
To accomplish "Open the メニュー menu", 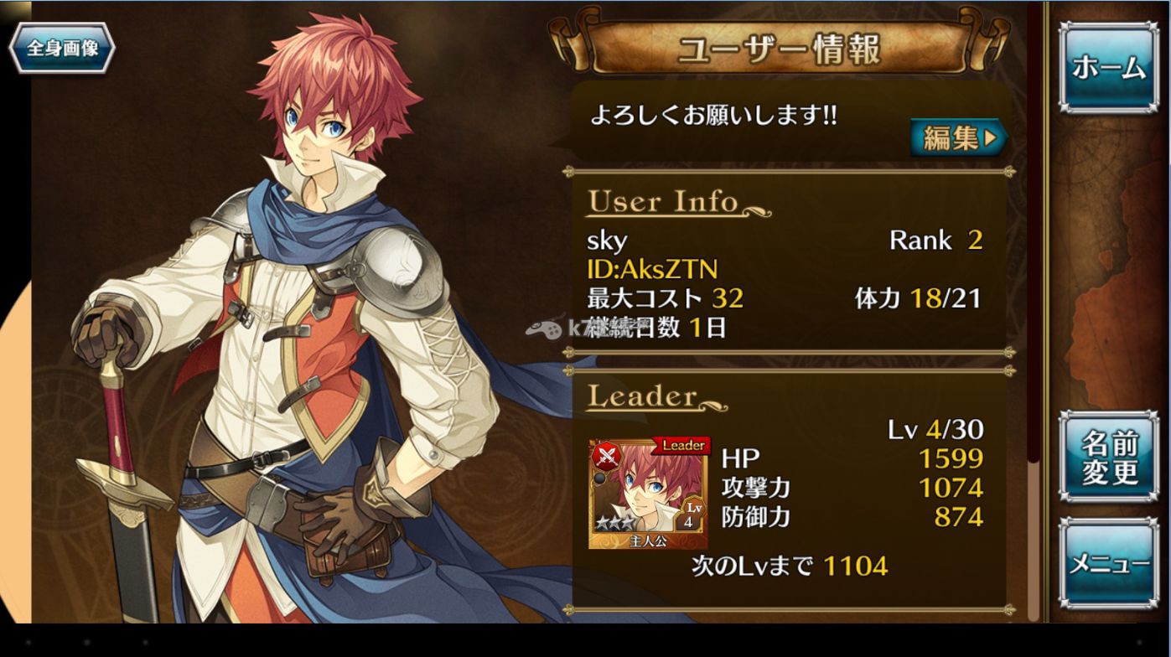I will pyautogui.click(x=1108, y=563).
